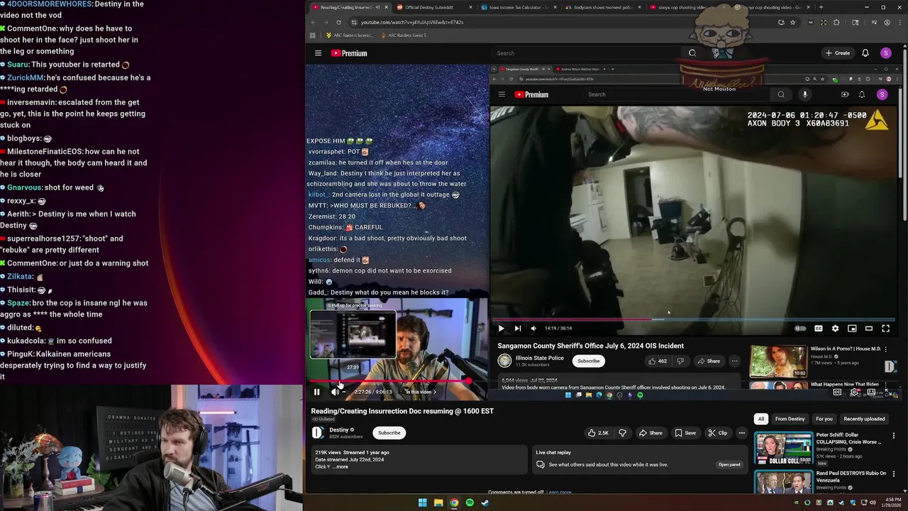Open Wilson In A Porno House M.D. thumbnail
This screenshot has height=511, width=908.
tap(779, 361)
